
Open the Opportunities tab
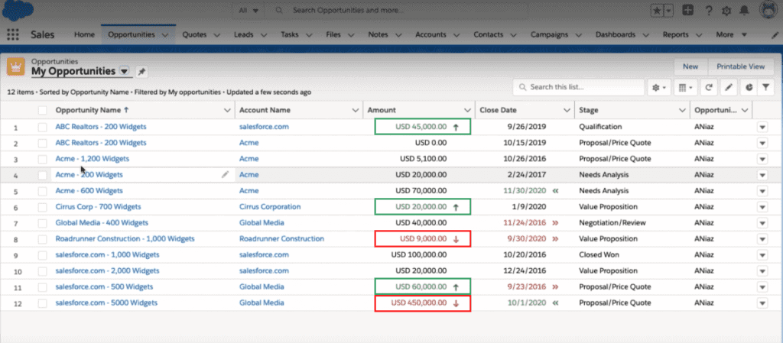(132, 35)
